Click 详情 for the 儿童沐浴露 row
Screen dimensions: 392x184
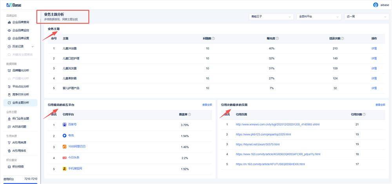[374, 49]
